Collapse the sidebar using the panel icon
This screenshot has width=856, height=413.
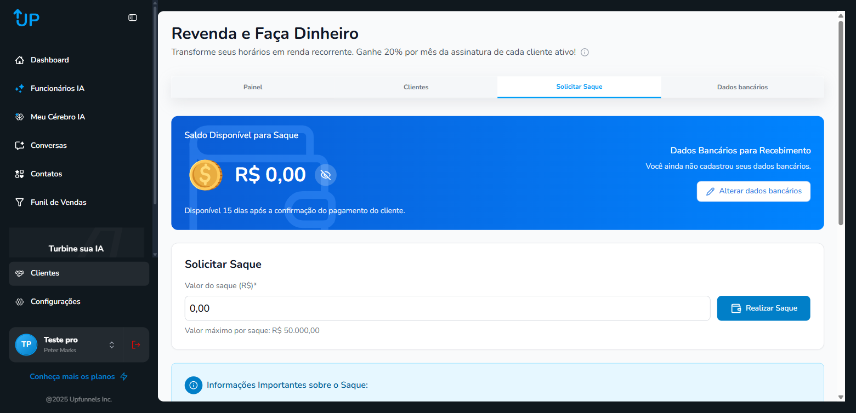pyautogui.click(x=133, y=18)
